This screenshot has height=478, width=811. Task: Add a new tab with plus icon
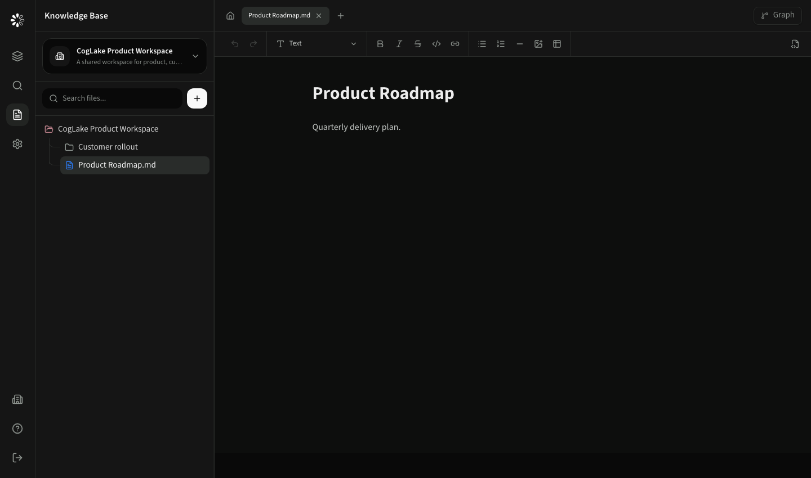tap(341, 16)
